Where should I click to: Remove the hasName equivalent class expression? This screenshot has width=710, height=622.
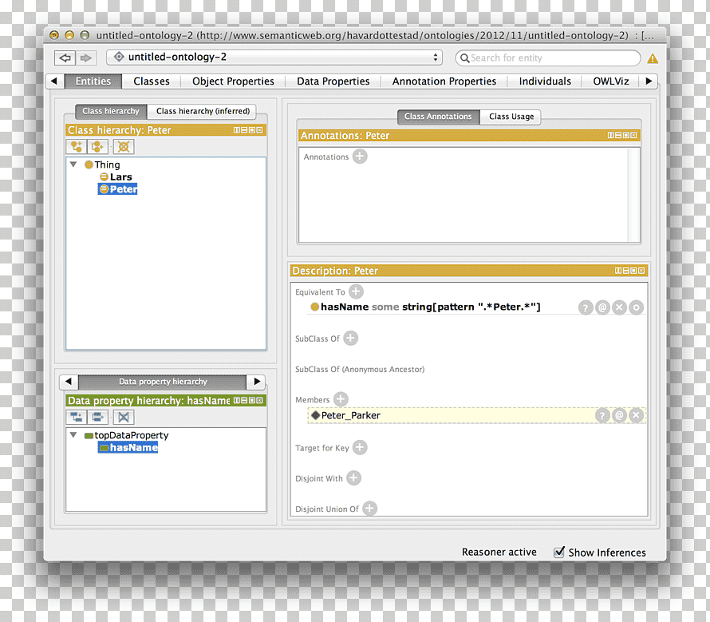click(619, 308)
